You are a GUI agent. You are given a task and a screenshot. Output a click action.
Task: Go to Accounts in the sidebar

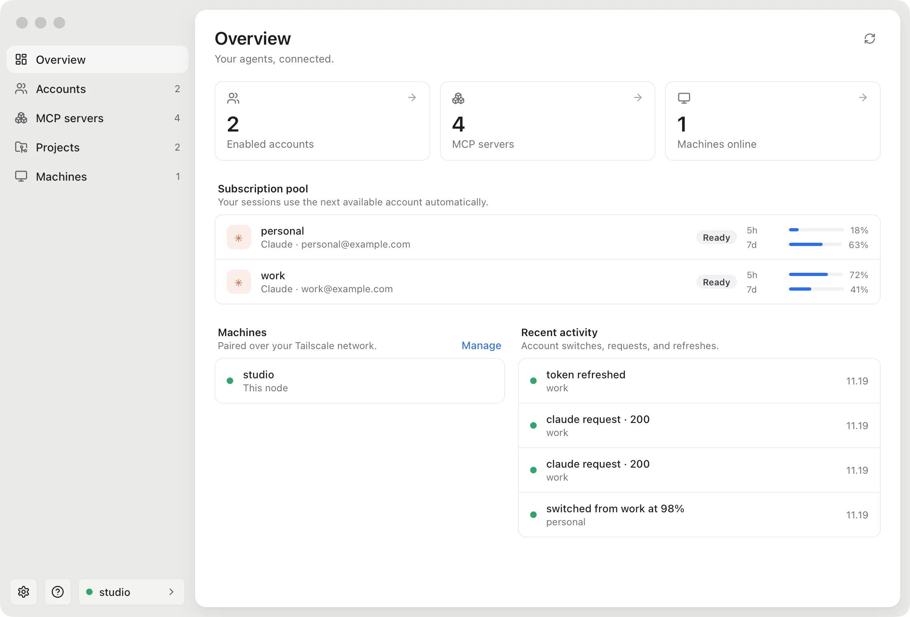[x=97, y=88]
